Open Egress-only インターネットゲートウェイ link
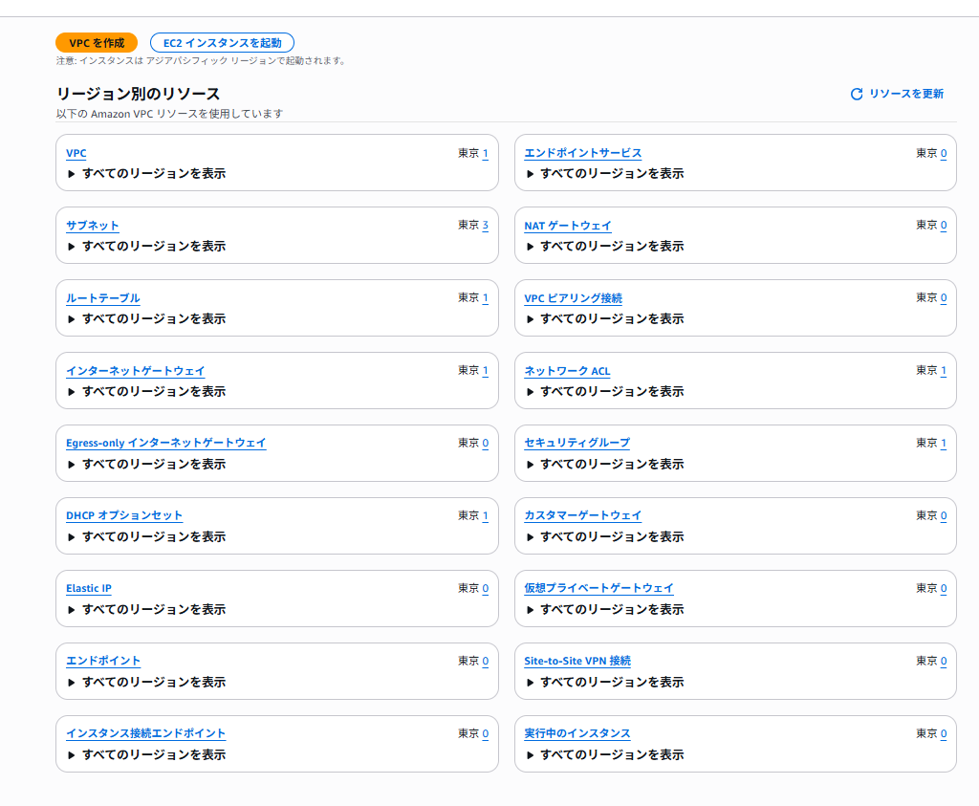 click(x=165, y=444)
